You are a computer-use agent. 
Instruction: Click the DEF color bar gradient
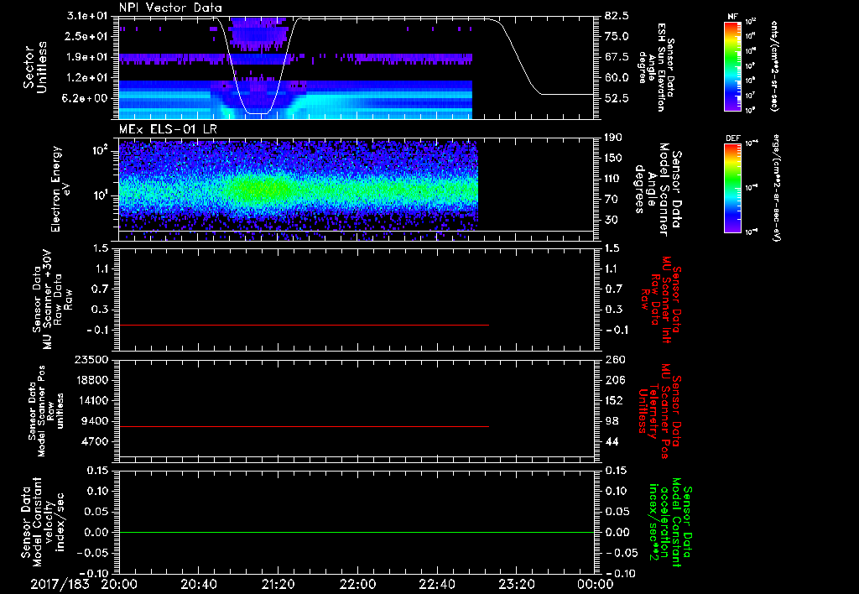tap(732, 188)
